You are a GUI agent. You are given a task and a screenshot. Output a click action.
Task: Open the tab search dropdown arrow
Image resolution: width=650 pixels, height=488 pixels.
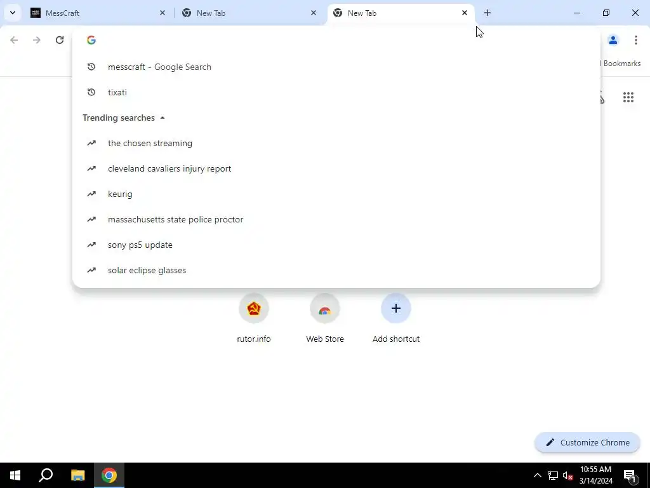pyautogui.click(x=13, y=13)
